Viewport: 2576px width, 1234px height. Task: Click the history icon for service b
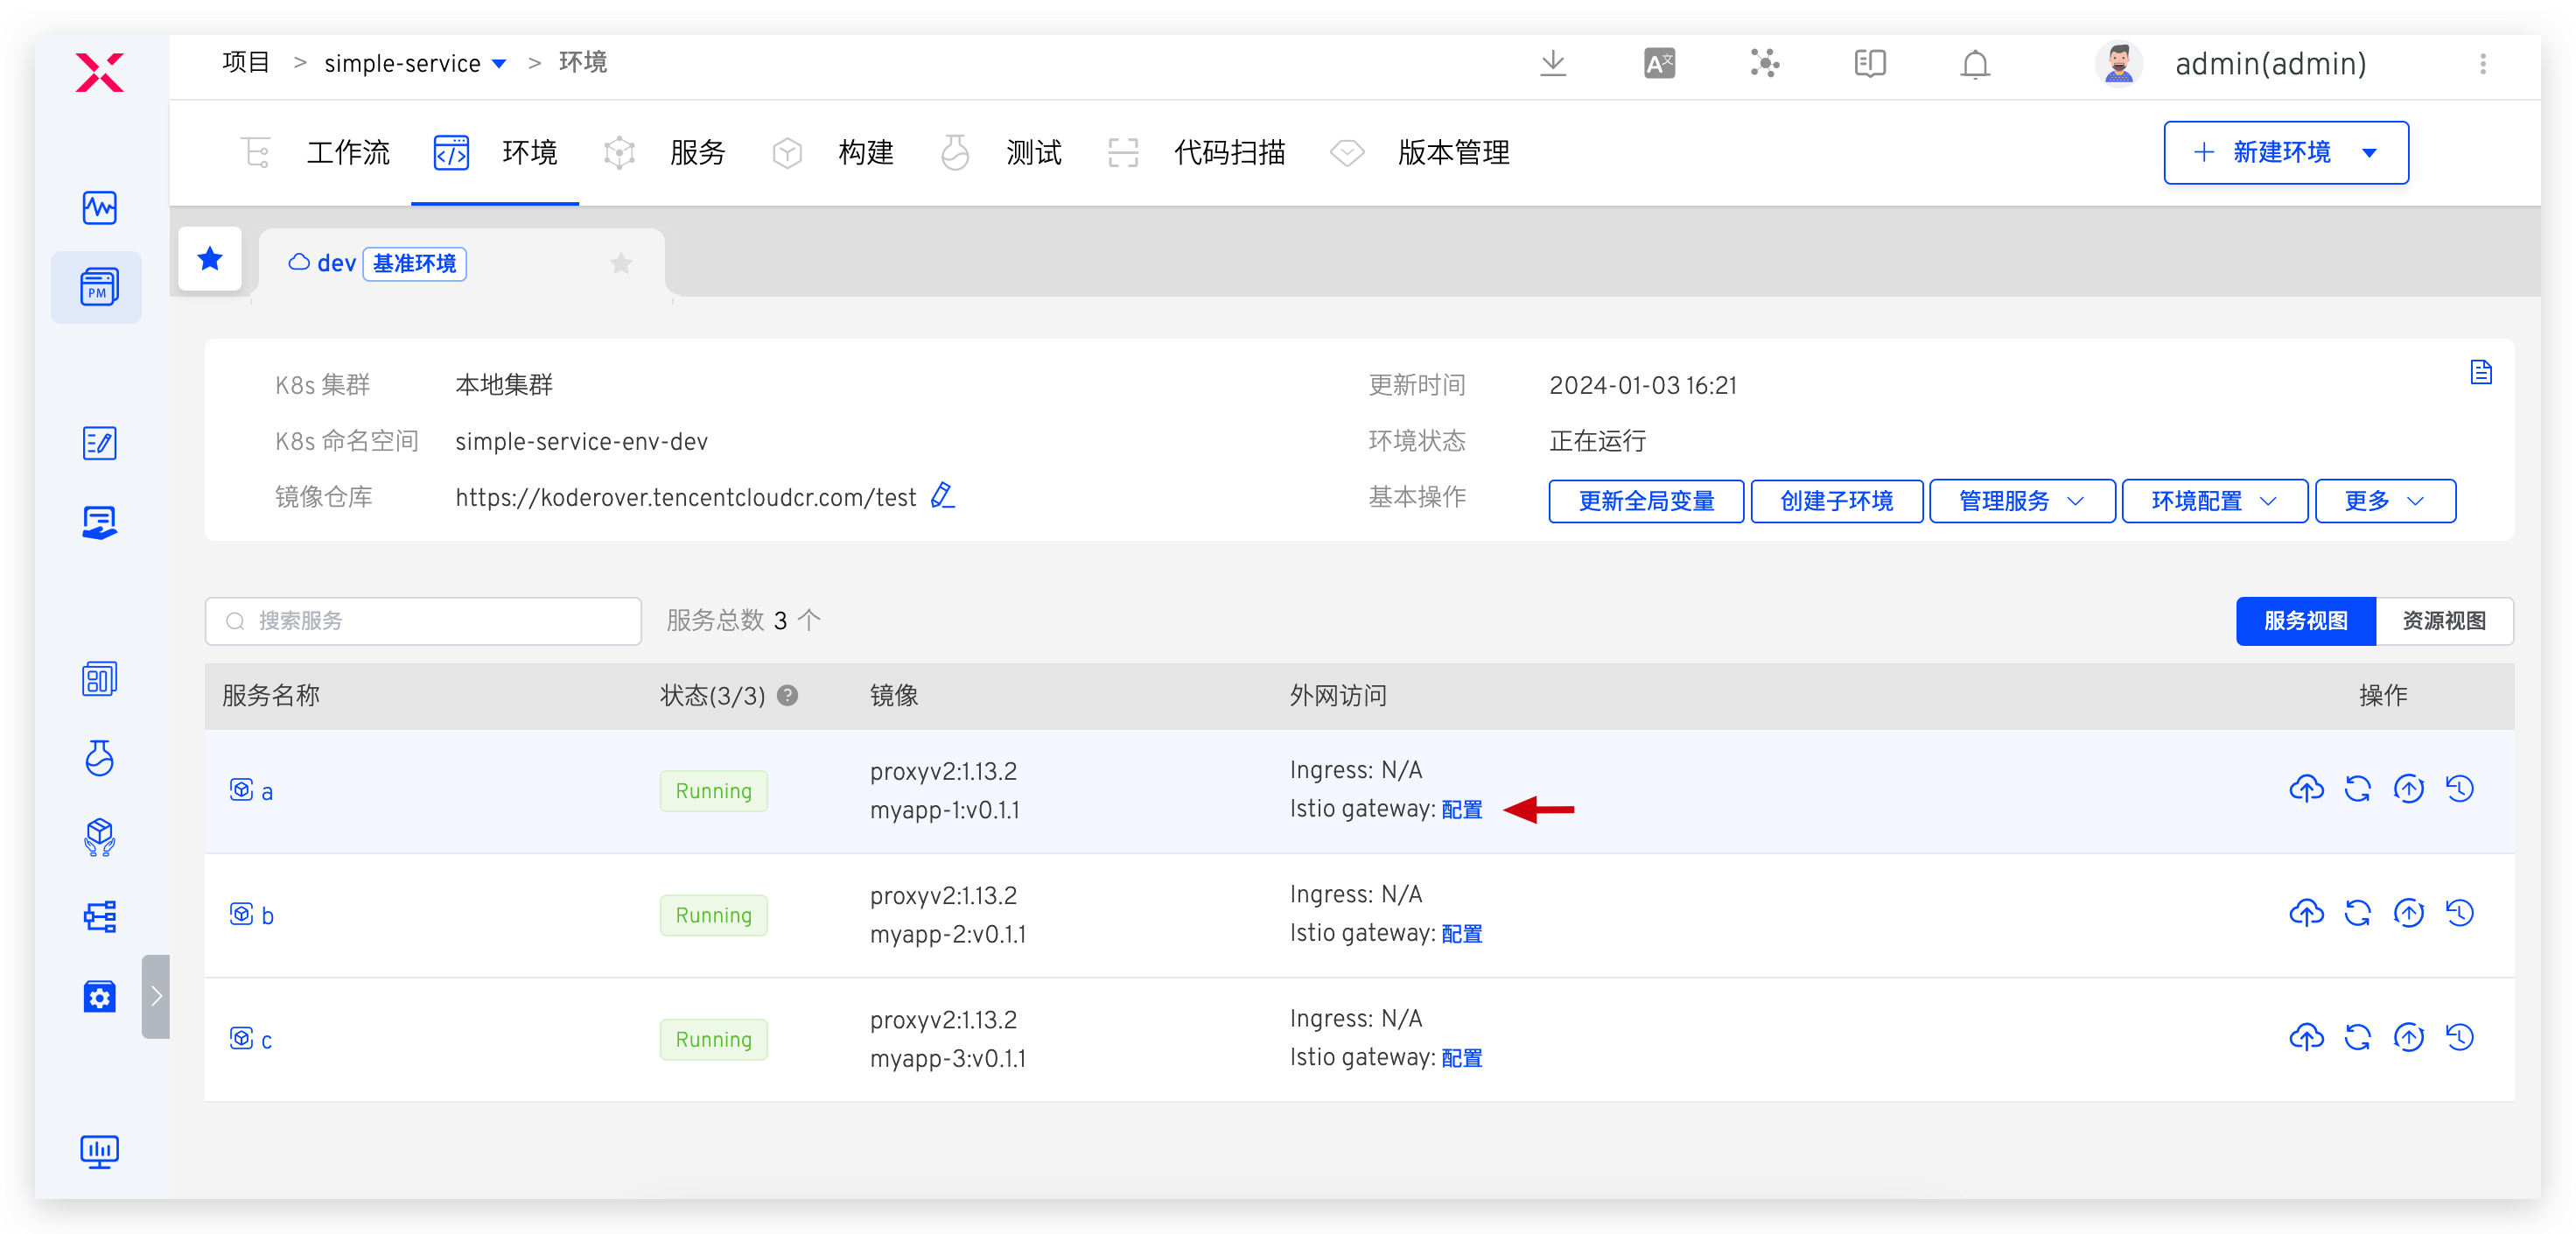[2459, 913]
